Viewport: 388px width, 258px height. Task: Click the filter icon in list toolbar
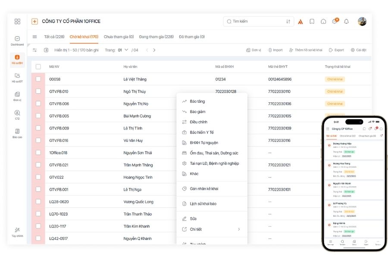pos(34,50)
